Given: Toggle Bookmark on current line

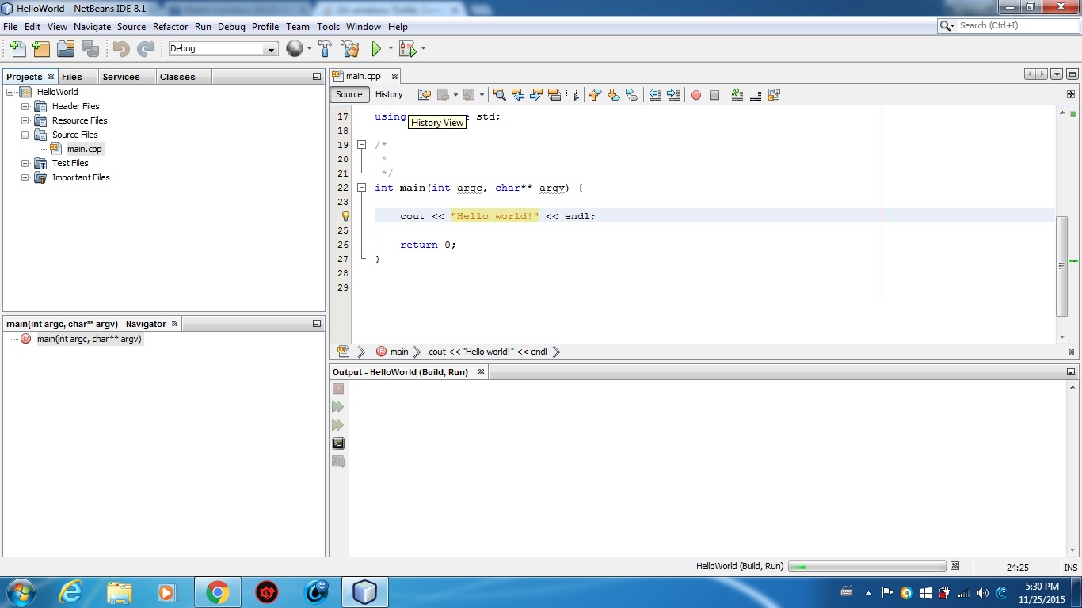Looking at the screenshot, I should pyautogui.click(x=631, y=95).
